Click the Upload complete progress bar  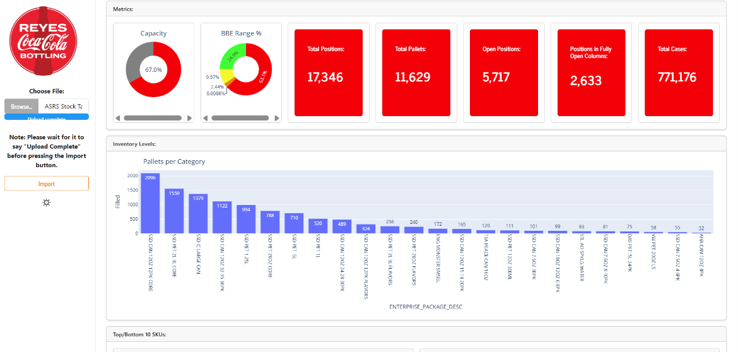pyautogui.click(x=47, y=117)
